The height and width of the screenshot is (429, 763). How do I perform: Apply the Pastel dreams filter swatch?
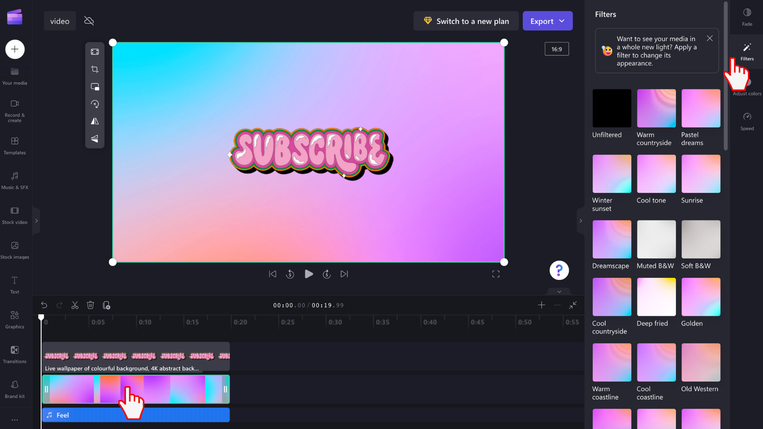pos(701,108)
